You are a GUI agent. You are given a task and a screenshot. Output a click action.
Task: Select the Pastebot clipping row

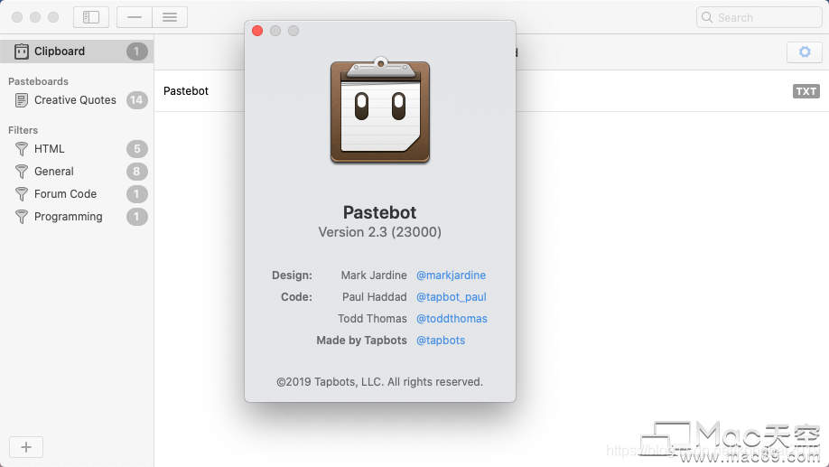tap(491, 91)
